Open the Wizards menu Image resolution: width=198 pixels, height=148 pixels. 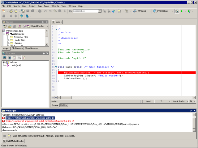point(55,6)
